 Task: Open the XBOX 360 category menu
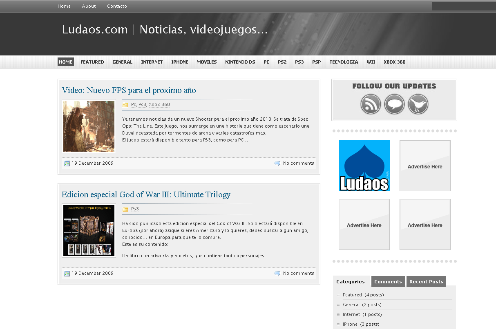[394, 62]
